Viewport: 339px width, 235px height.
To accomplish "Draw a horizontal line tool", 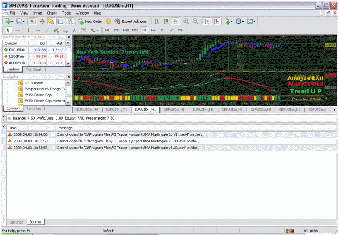I will 37,30.
